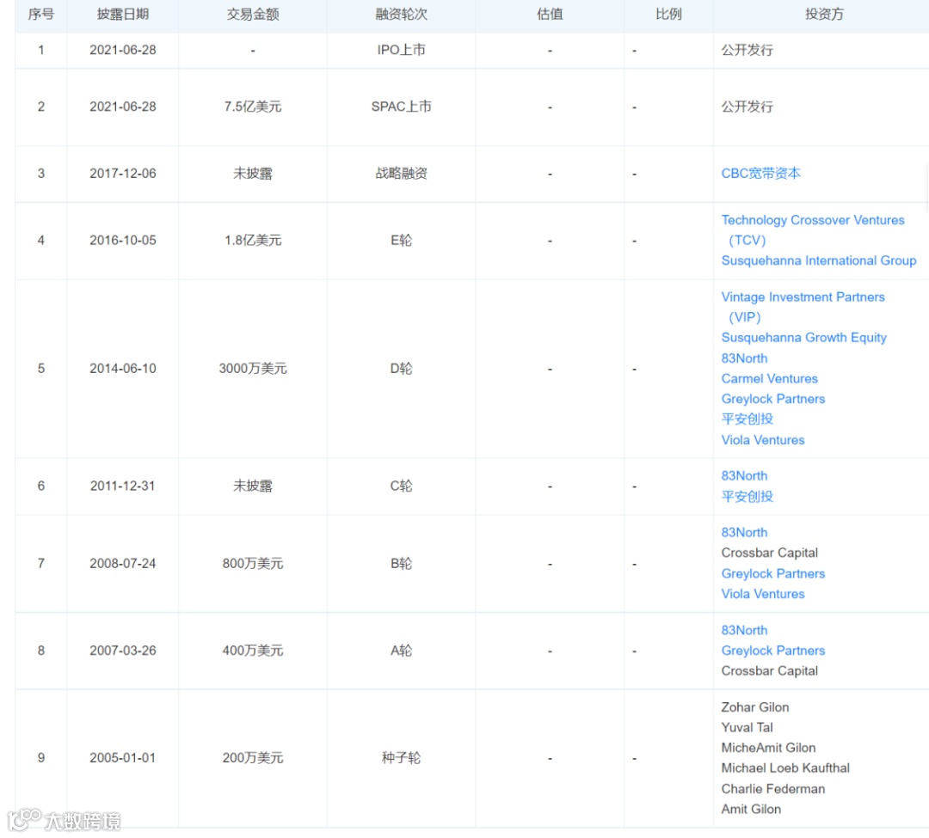Image resolution: width=929 pixels, height=838 pixels.
Task: Open Greylock Partners link in B轮 row
Action: (x=773, y=574)
